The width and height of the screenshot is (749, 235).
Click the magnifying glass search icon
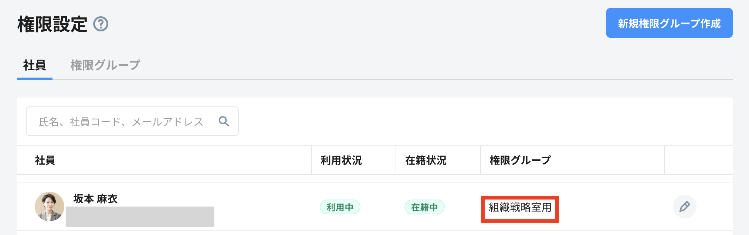tap(224, 121)
